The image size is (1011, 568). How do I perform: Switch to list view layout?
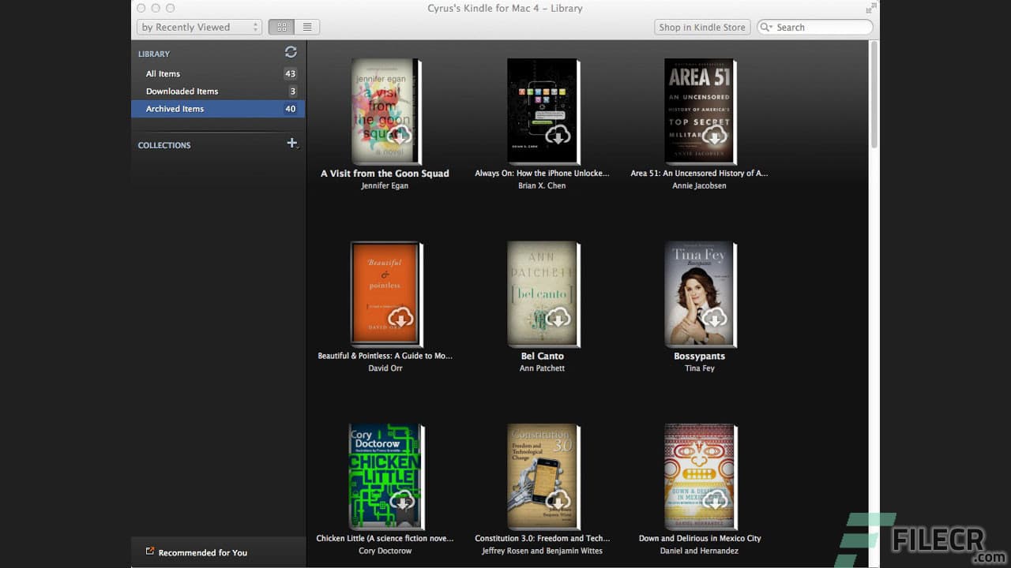coord(307,26)
